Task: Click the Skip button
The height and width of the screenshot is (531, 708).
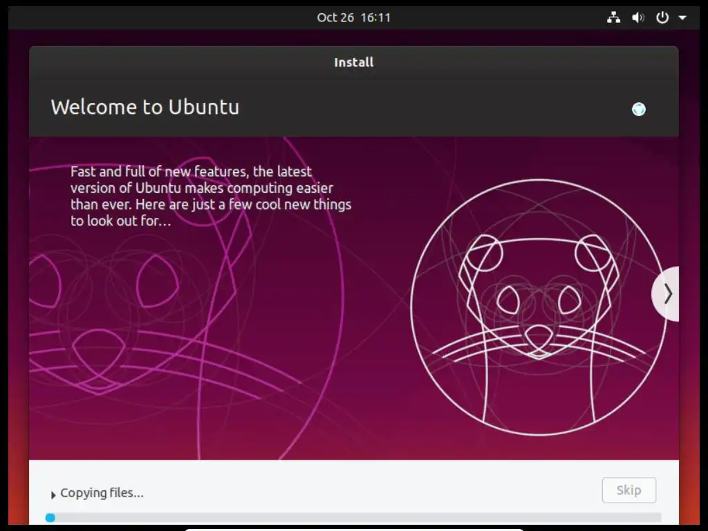Action: tap(628, 490)
